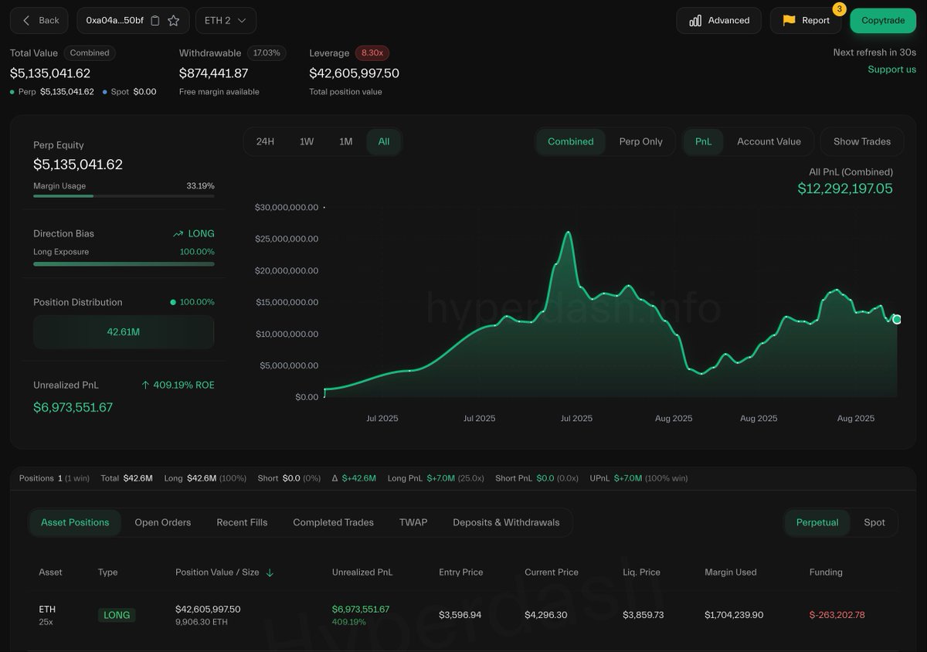Image resolution: width=927 pixels, height=652 pixels.
Task: Select the 24H time range
Action: click(x=265, y=141)
